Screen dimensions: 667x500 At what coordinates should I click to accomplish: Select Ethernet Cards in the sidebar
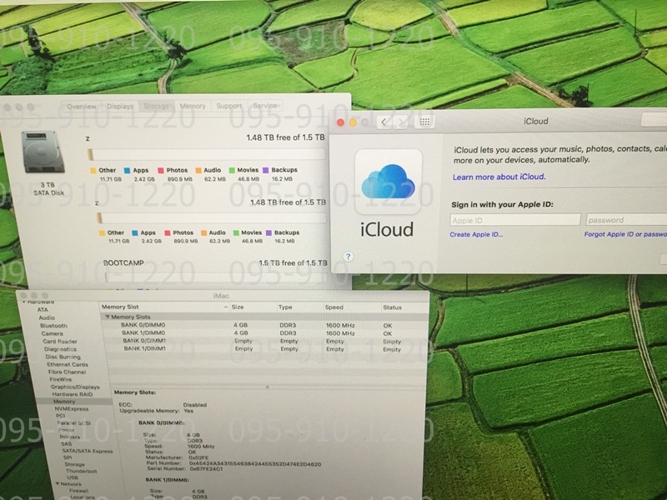pos(68,364)
